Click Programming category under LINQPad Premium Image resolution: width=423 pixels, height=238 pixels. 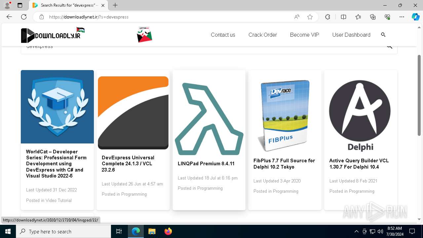click(x=210, y=188)
